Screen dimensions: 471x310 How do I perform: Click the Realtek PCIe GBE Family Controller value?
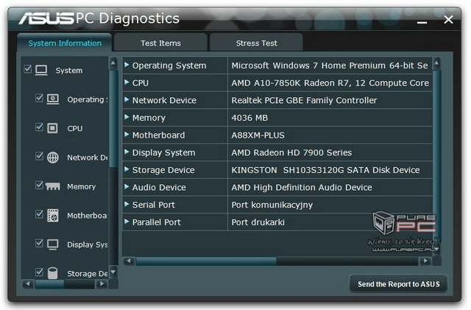tap(304, 100)
